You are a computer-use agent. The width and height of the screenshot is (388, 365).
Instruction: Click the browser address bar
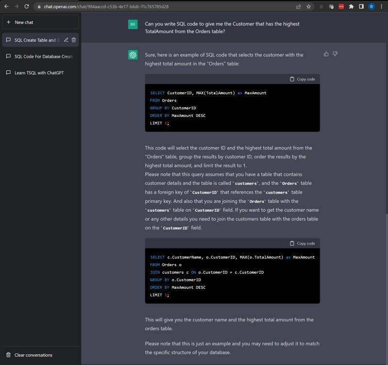(x=145, y=7)
